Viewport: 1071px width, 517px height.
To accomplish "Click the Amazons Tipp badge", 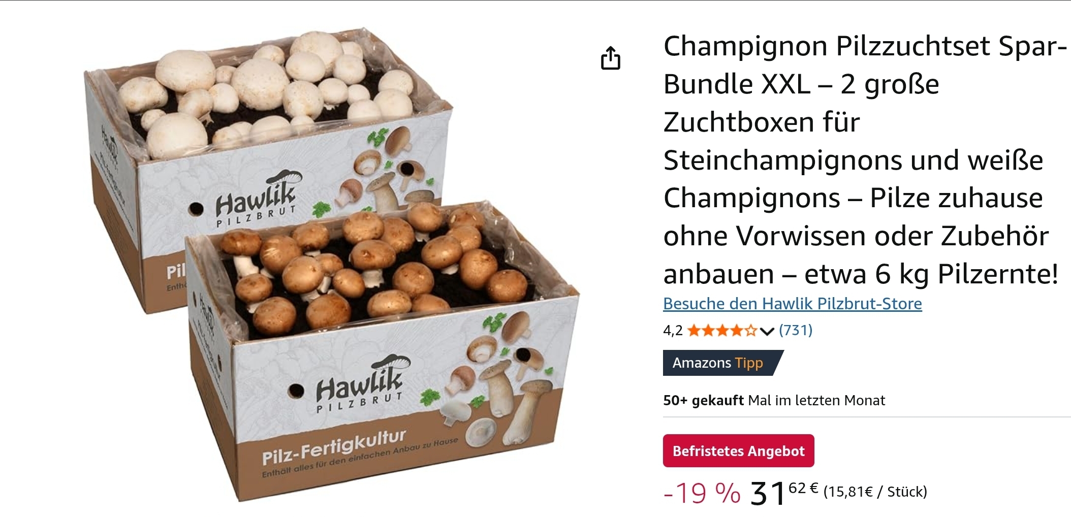I will click(722, 363).
